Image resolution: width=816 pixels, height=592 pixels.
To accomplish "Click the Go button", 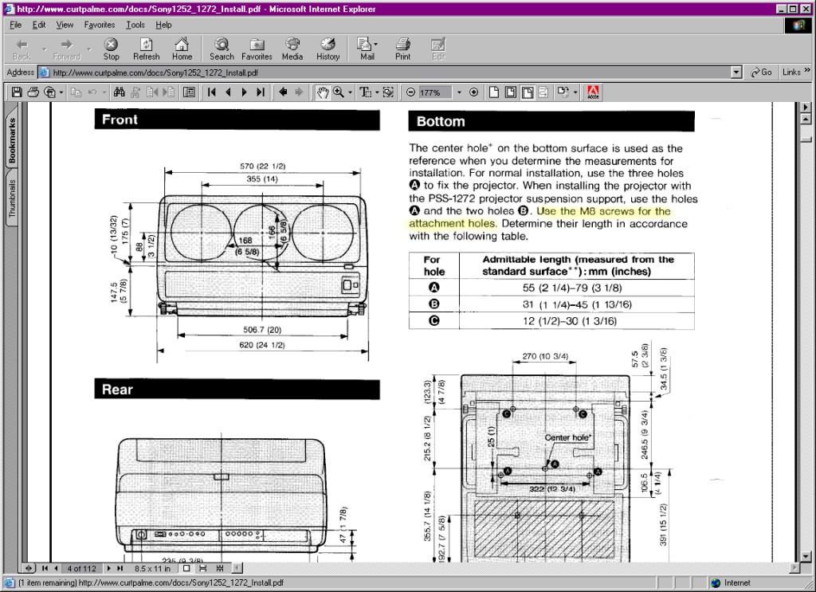I will click(x=760, y=73).
